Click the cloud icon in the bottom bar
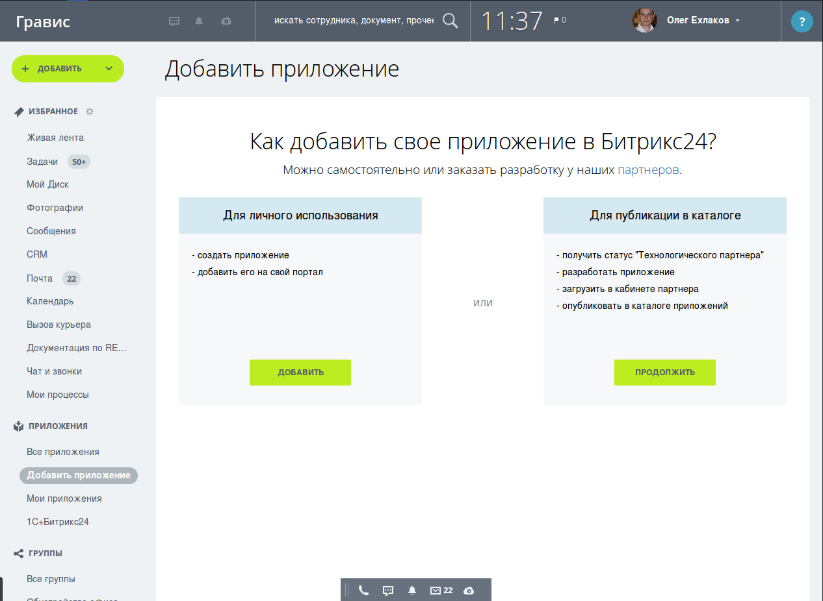The width and height of the screenshot is (823, 601). click(x=469, y=591)
